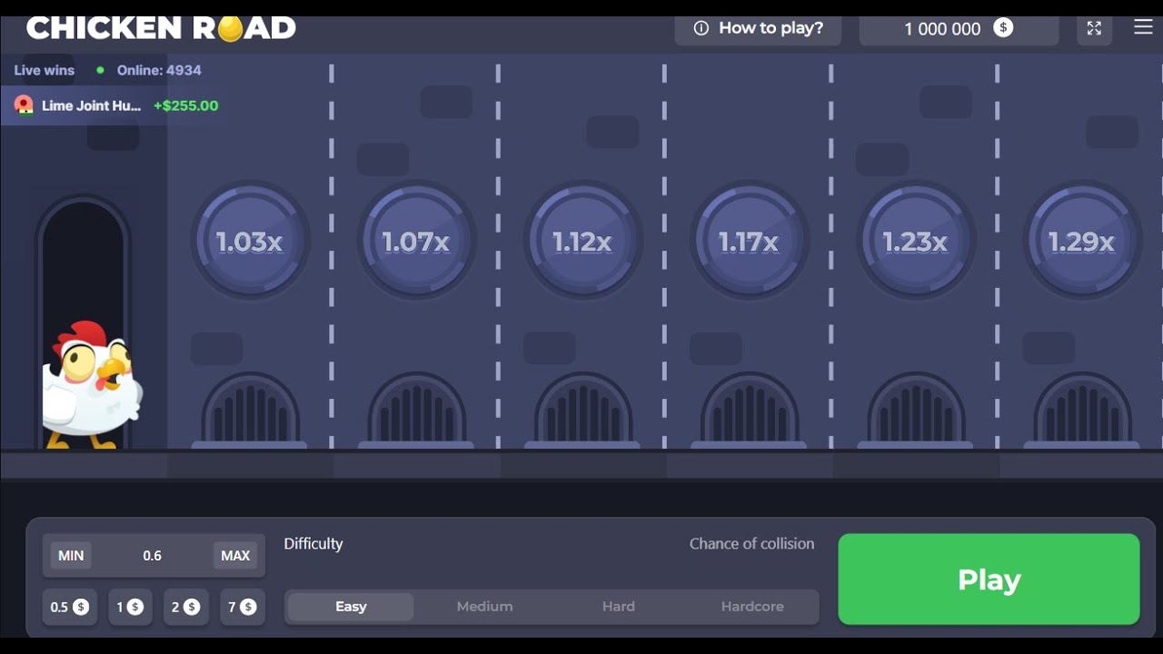Choose the 1 dollar quick bet
This screenshot has height=654, width=1163.
[130, 607]
